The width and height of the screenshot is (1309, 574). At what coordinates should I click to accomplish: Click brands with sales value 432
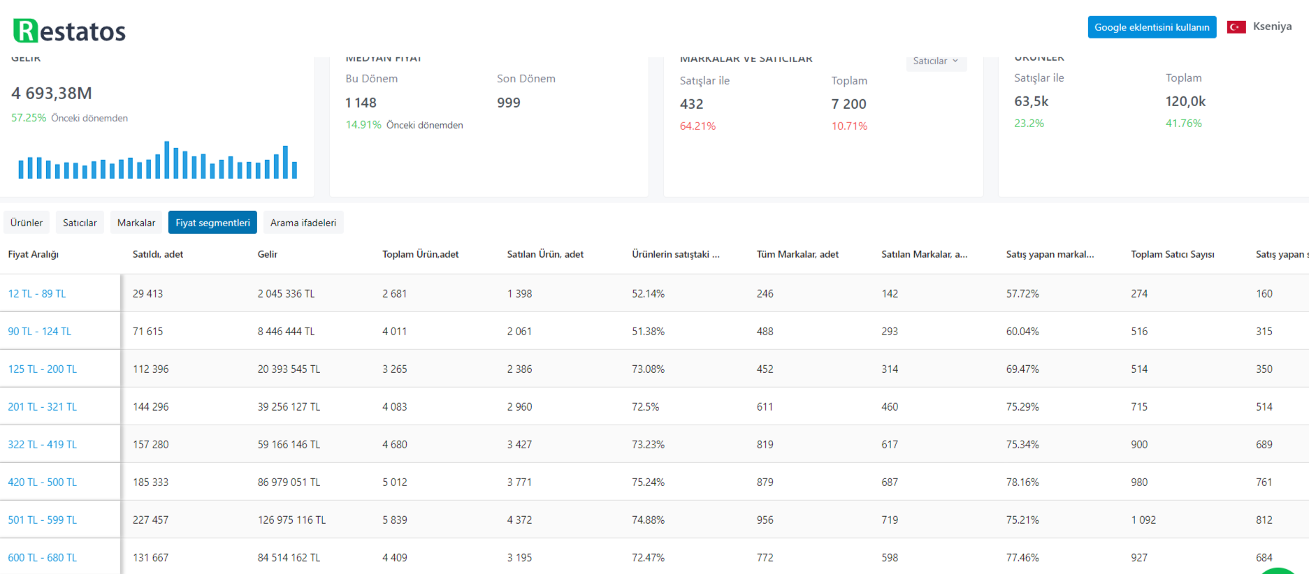pyautogui.click(x=691, y=104)
